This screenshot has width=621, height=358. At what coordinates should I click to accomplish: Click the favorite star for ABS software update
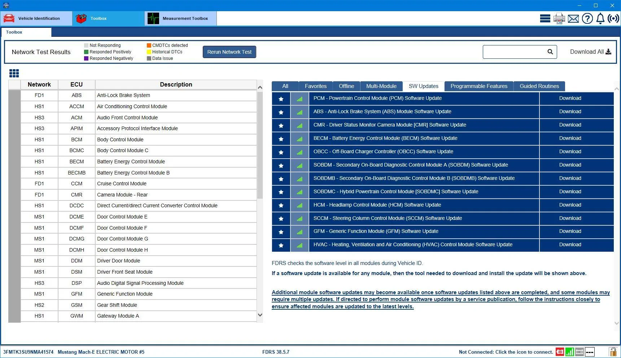281,112
